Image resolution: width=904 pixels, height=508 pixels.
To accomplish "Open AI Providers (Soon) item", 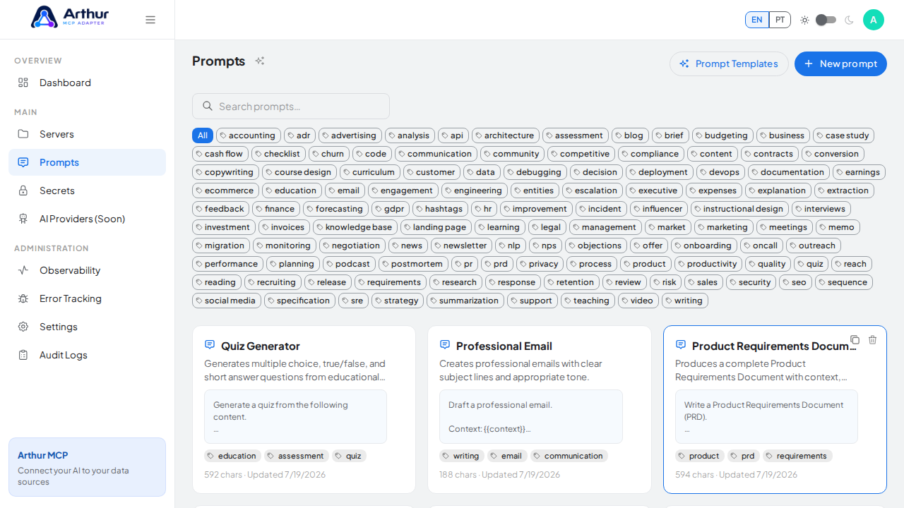I will [x=87, y=219].
